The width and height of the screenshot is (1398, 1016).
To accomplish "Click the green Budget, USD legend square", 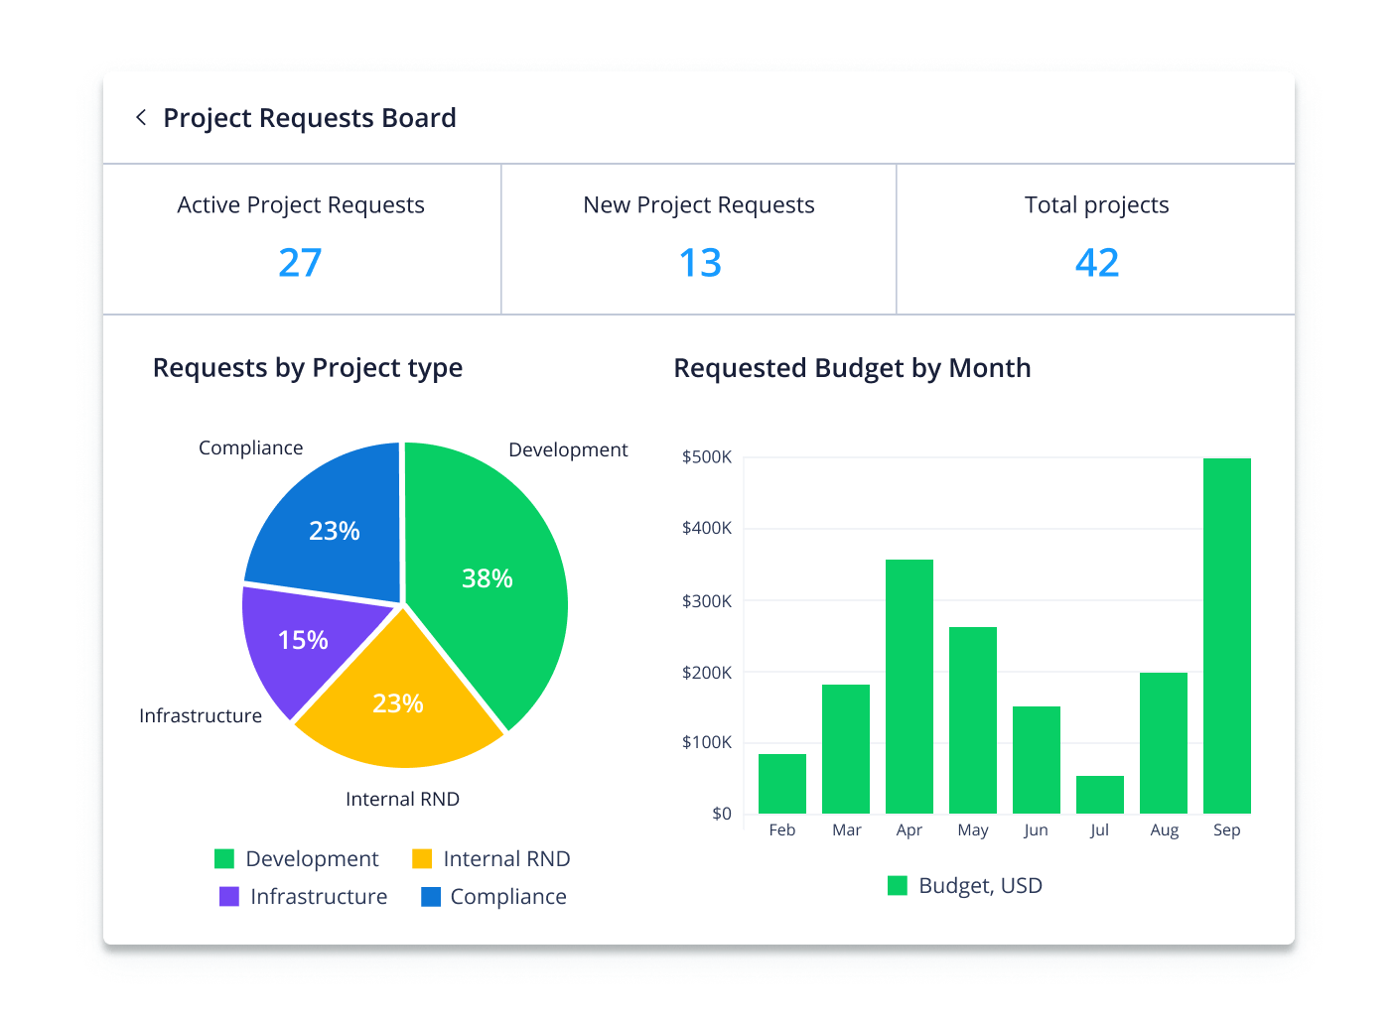I will (x=898, y=884).
